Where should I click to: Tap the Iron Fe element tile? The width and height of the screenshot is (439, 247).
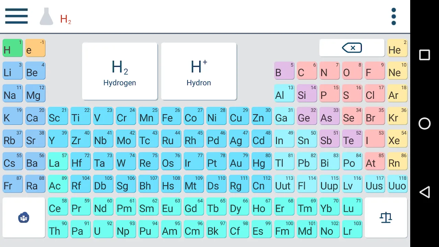[x=171, y=116]
